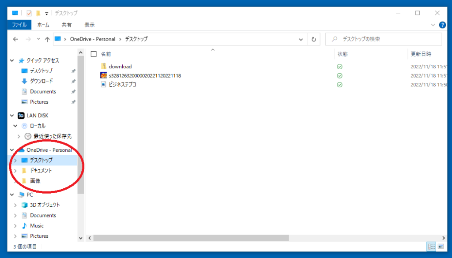The height and width of the screenshot is (258, 452).
Task: Select the download zip folder icon
Action: pos(103,67)
